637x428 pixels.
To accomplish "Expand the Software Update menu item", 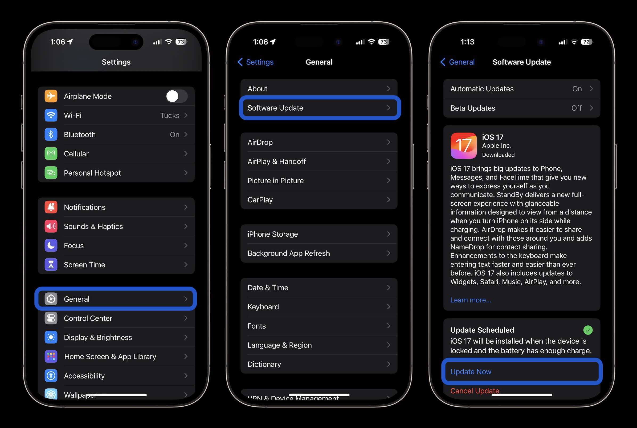I will tap(319, 107).
